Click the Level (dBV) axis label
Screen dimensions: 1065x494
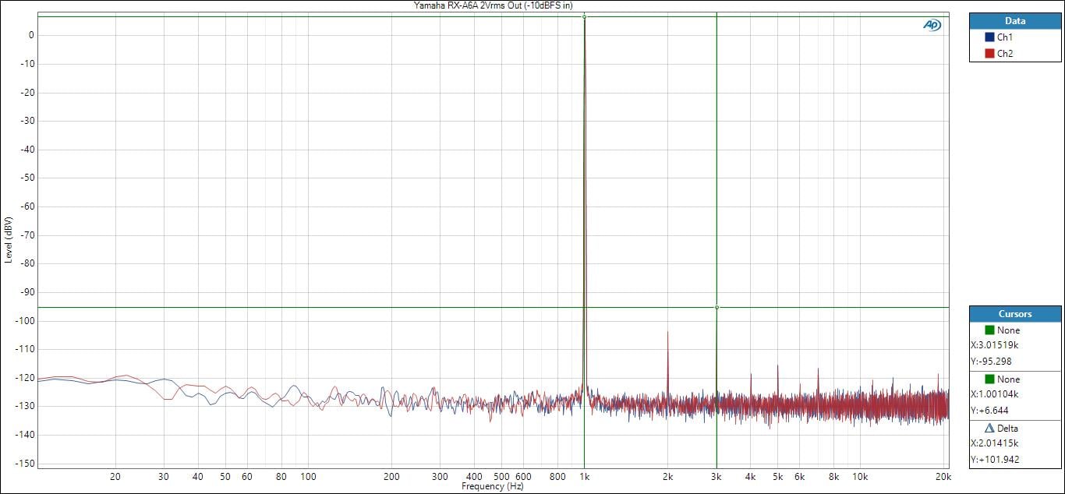[x=9, y=239]
